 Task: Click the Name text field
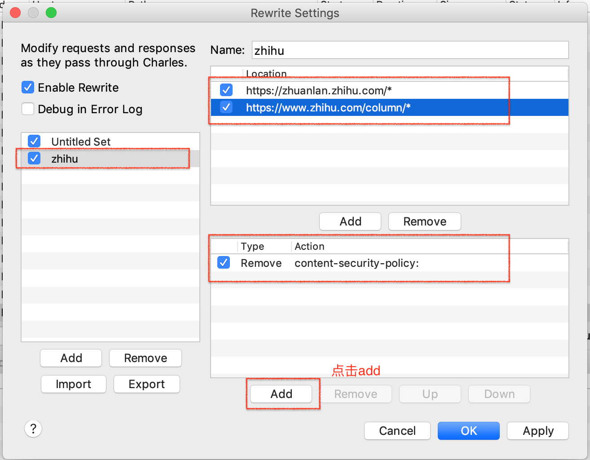pos(410,50)
